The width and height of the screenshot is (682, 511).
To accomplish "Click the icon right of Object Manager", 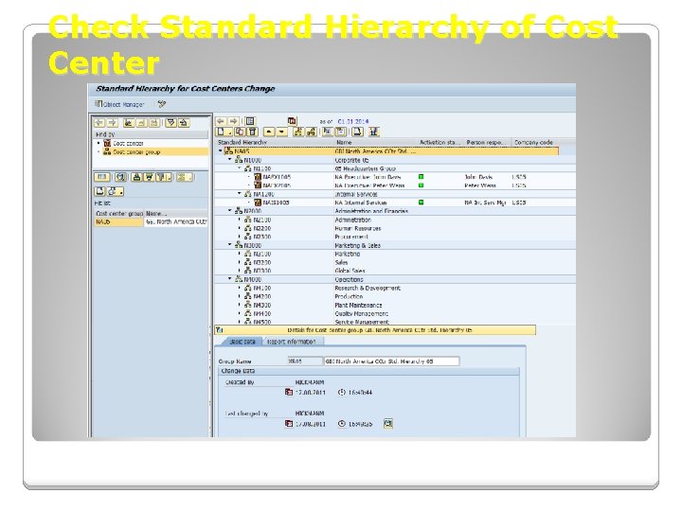I will tap(162, 104).
